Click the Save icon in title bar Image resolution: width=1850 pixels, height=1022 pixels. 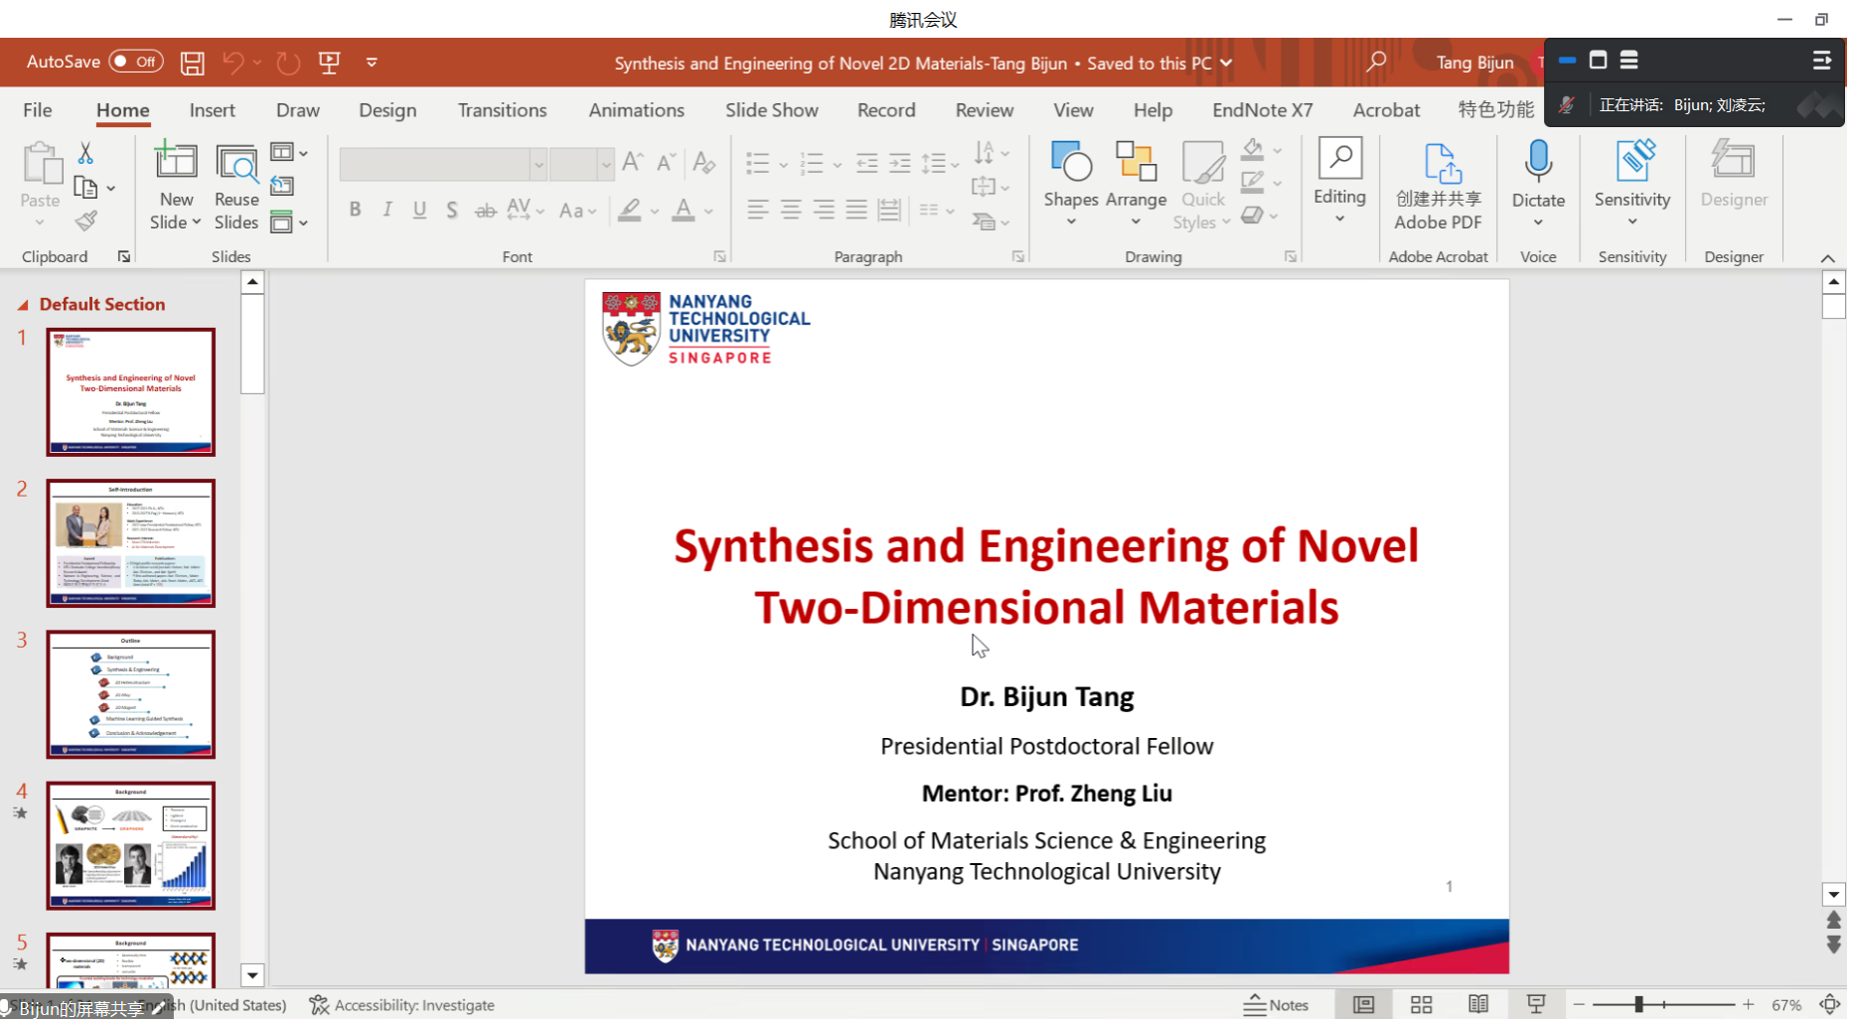tap(192, 63)
